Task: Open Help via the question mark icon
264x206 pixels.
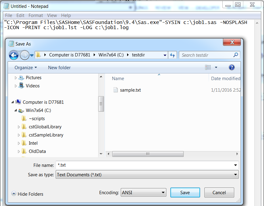Action: 231,67
